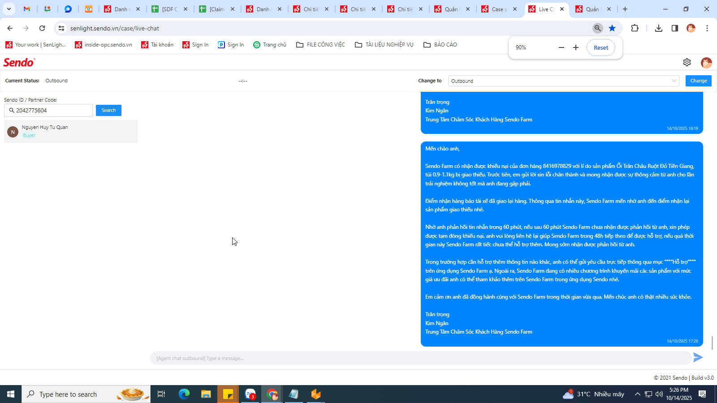Reset the browser zoom level

tap(601, 47)
